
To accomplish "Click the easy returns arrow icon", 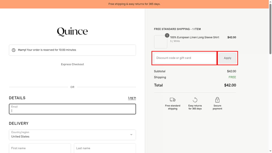I will [195, 100].
